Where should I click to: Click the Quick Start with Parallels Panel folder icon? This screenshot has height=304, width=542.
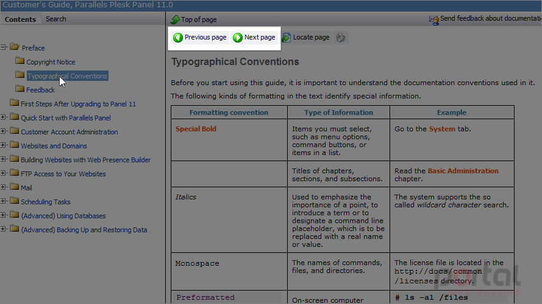[x=15, y=117]
